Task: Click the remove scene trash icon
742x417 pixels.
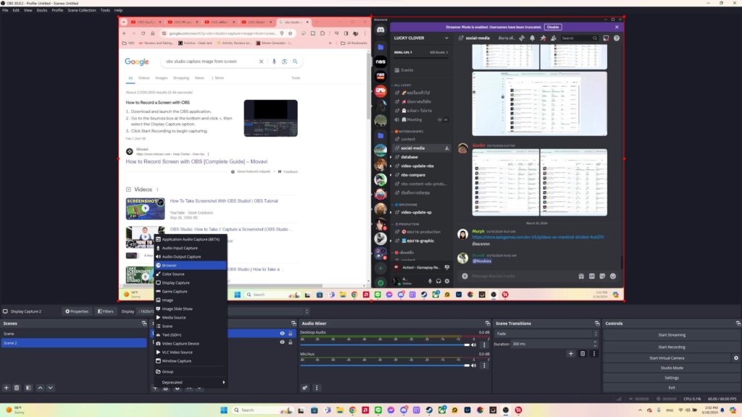Action: coord(17,388)
